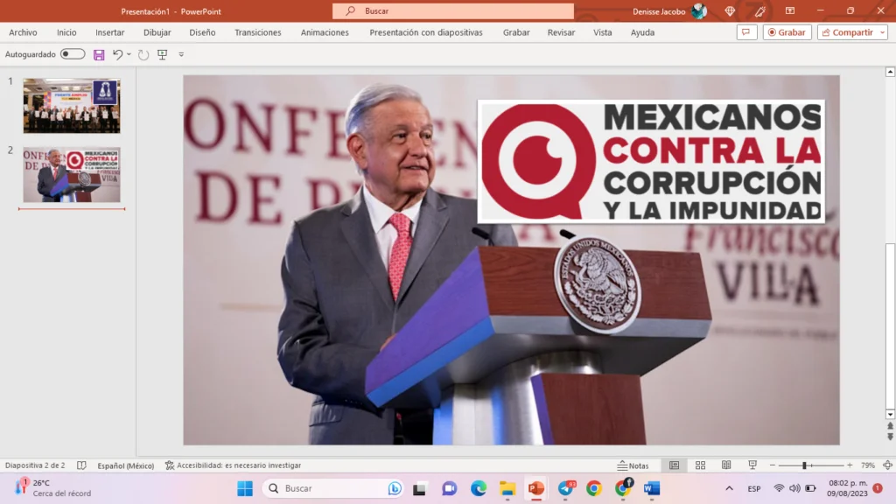Click the Microsoft premium diamond icon
896x504 pixels.
click(730, 10)
